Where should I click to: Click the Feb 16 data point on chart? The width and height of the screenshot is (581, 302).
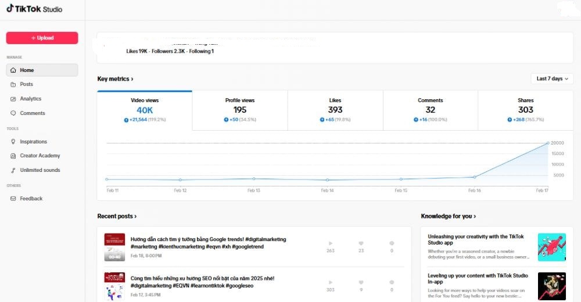coord(475,177)
